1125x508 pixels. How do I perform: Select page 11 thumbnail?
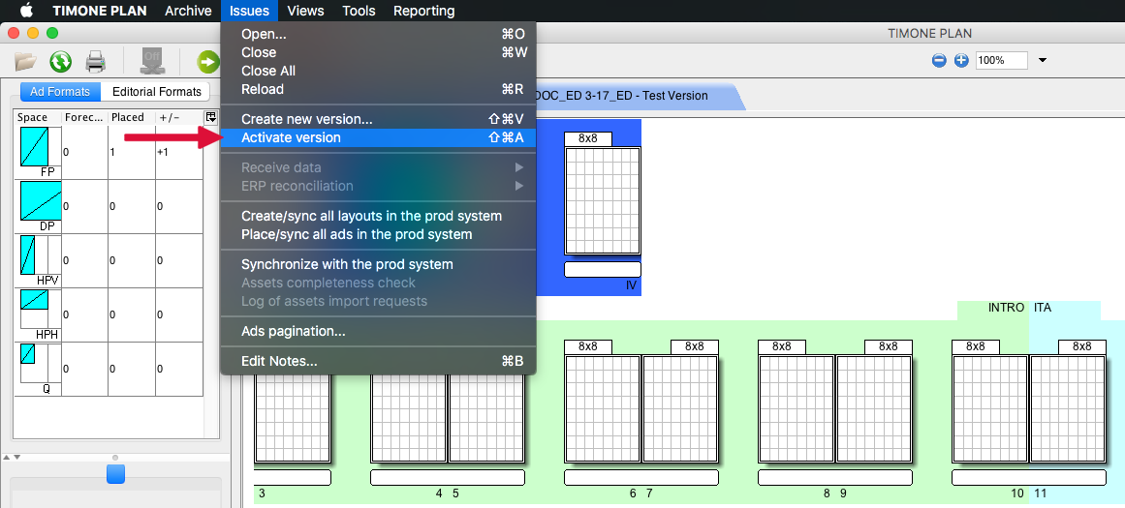tap(1068, 409)
